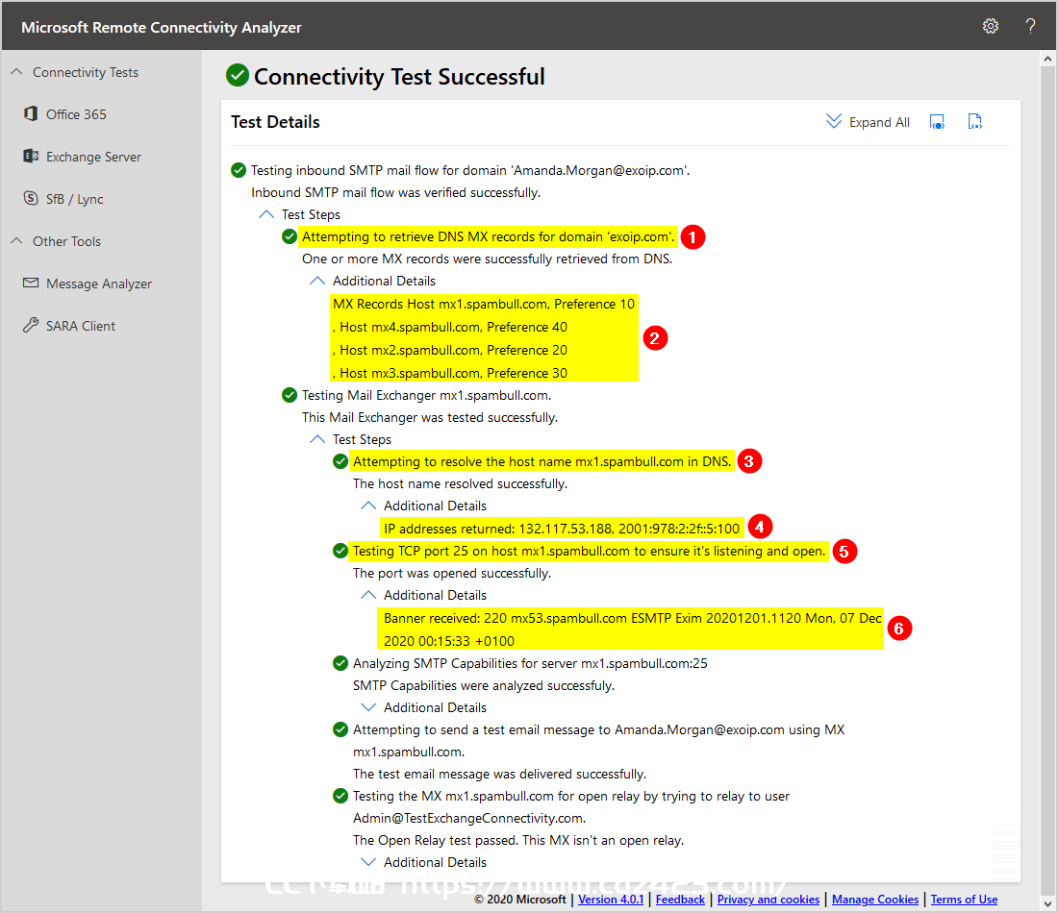
Task: Click the 'Banner received: 220 mx53.spambull.com' text
Action: (x=632, y=629)
